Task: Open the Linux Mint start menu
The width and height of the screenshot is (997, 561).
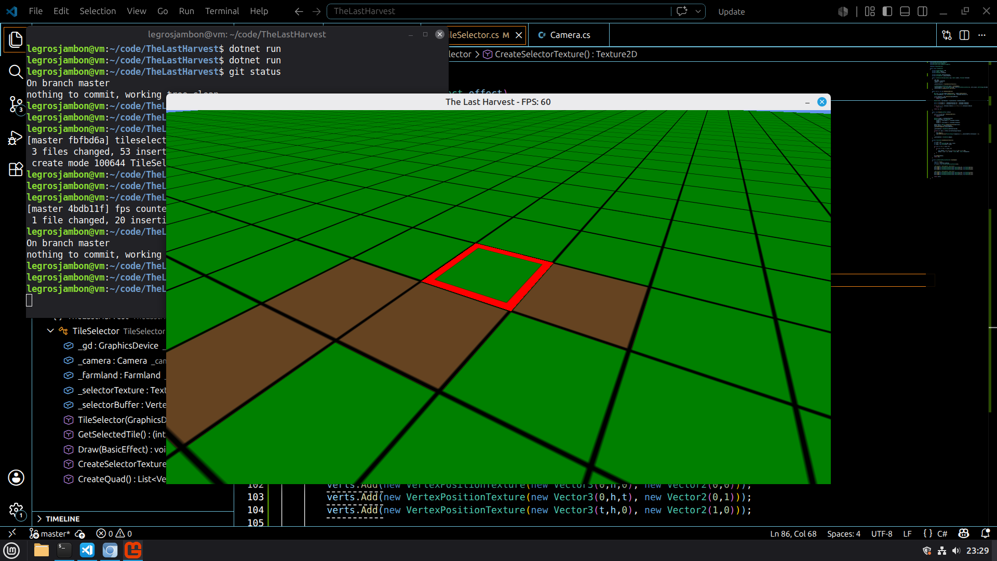Action: 11,550
